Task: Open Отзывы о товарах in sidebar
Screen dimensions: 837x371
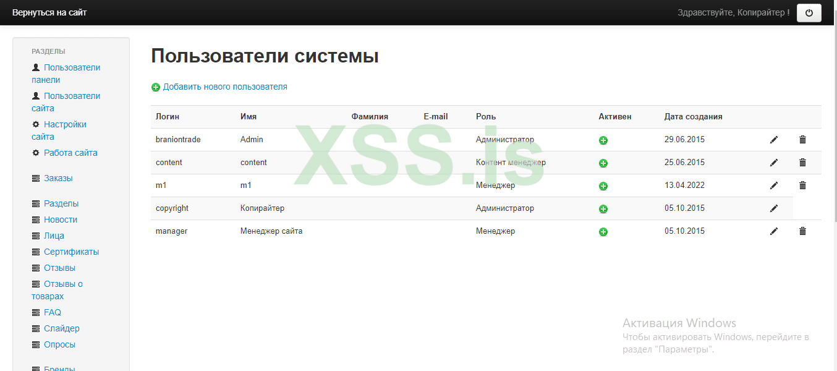Action: tap(57, 290)
